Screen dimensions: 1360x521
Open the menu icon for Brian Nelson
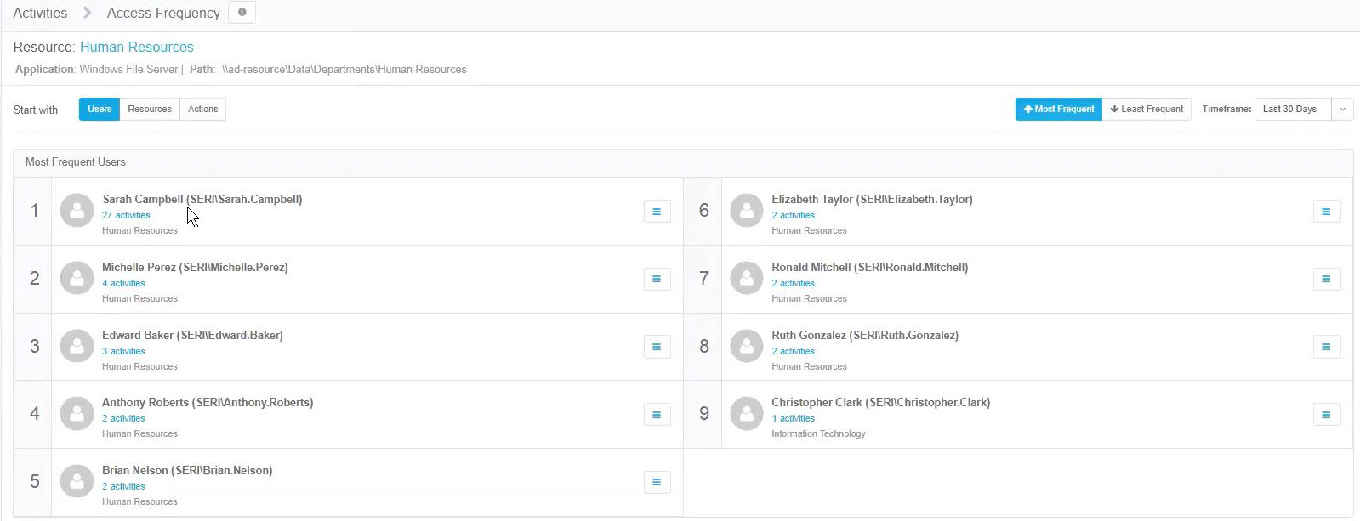(x=657, y=483)
